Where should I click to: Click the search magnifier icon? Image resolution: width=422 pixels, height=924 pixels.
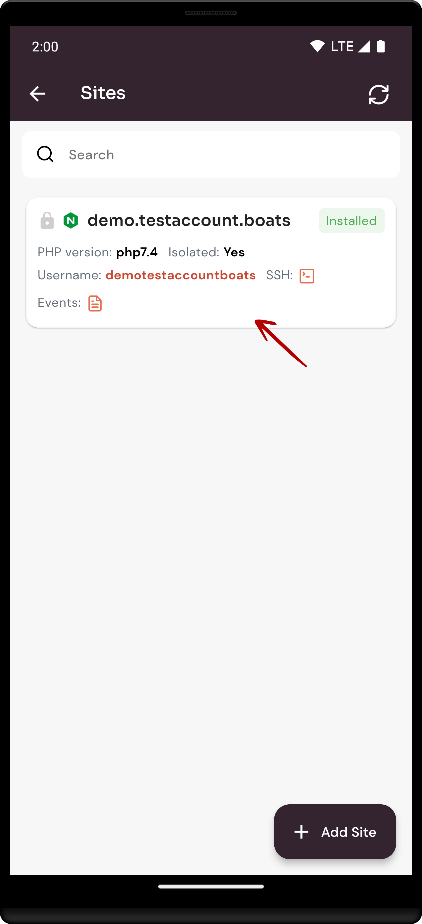45,154
